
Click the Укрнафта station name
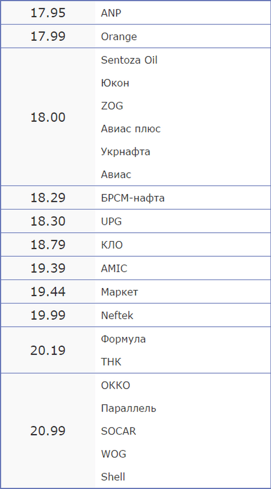pyautogui.click(x=125, y=152)
